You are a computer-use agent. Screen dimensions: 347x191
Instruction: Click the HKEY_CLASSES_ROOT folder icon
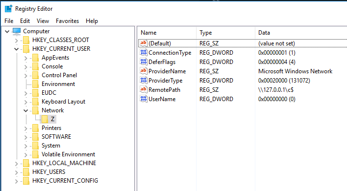(x=26, y=40)
